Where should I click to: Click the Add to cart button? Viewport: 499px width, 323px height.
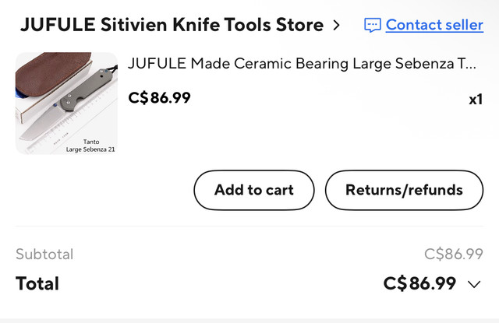pos(254,190)
